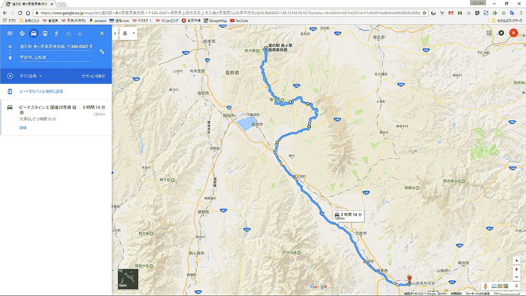Select the flight travel mode

(80, 34)
